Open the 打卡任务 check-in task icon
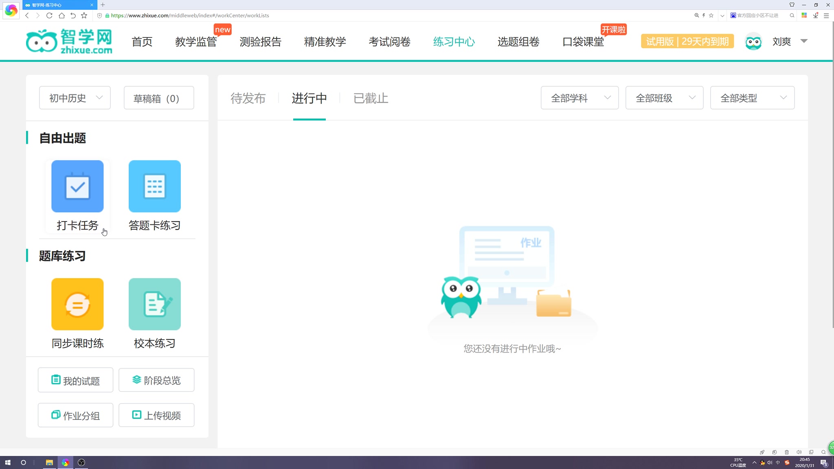This screenshot has height=469, width=834. coord(77,186)
